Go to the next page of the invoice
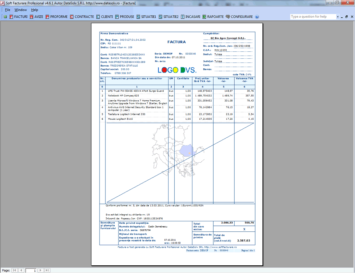Viewport: 355px width, 273px height. pos(40,270)
